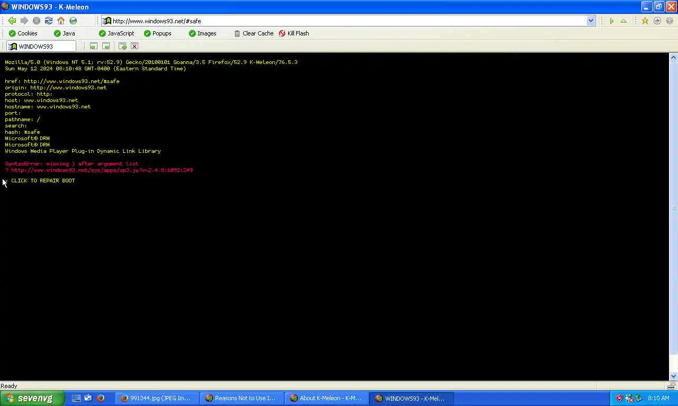Select the WINDOWS93 page tab
This screenshot has height=406, width=678.
point(41,46)
